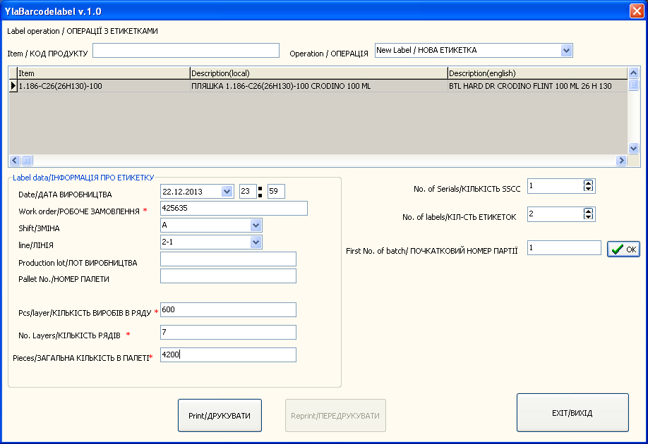Open the Operation/ОПЕРАЦІЯ dropdown

point(566,51)
